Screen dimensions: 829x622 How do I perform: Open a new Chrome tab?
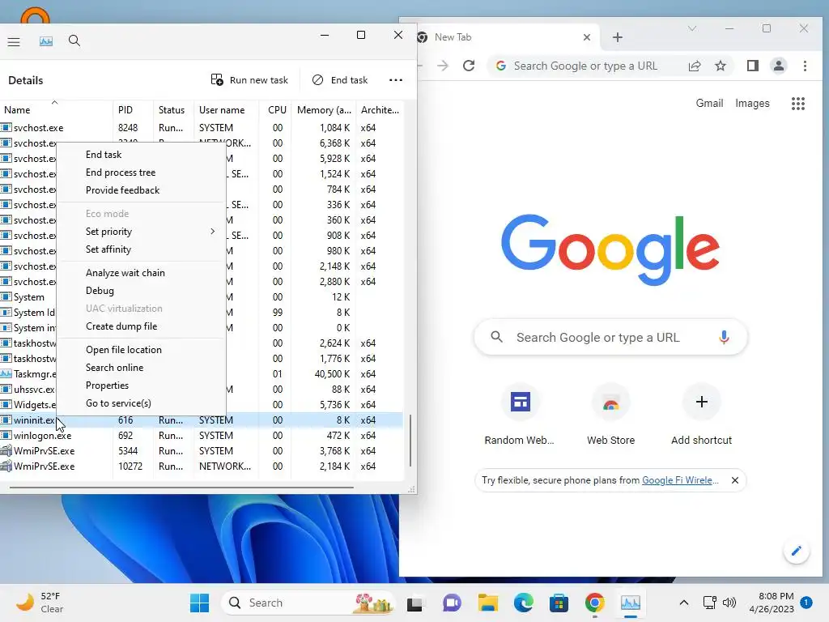[618, 37]
